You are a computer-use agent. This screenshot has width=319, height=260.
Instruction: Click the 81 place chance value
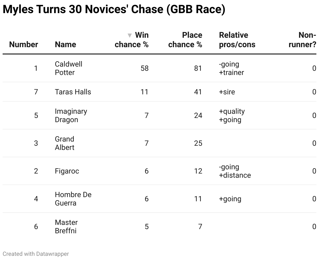tap(198, 68)
